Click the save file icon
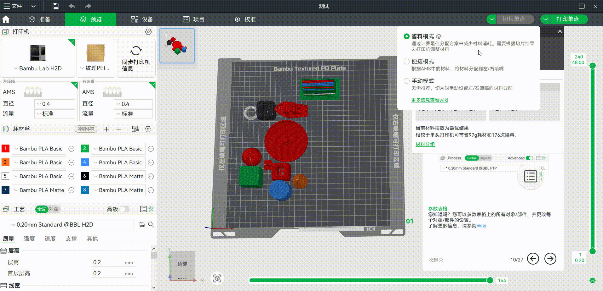 pyautogui.click(x=56, y=6)
